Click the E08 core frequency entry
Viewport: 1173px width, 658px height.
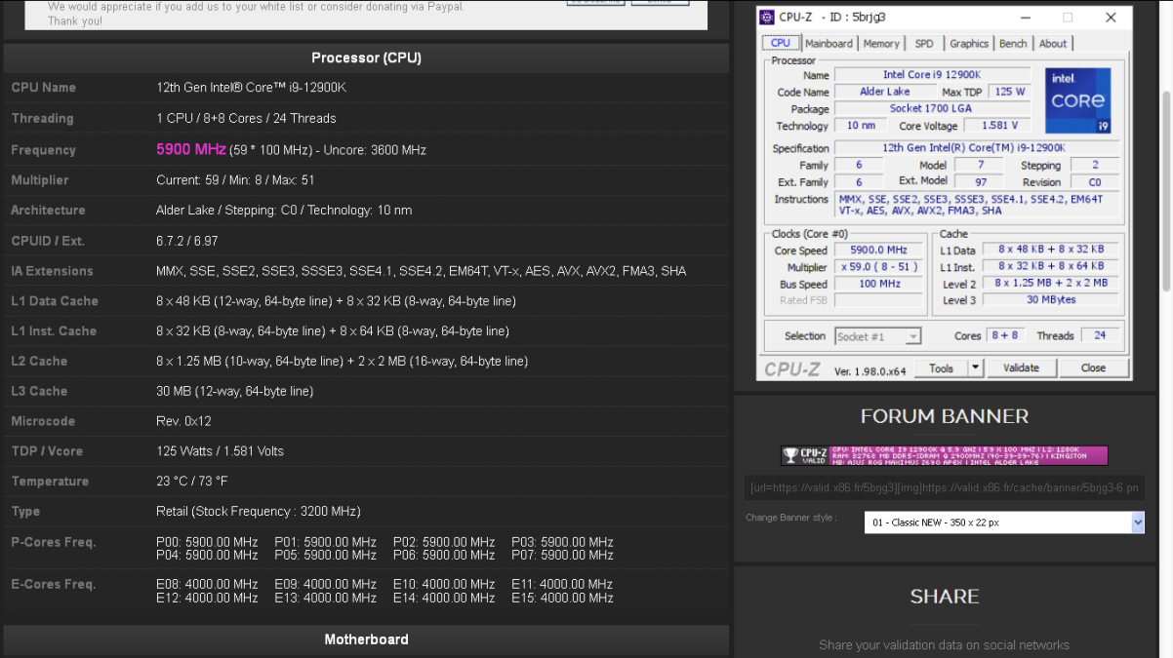[207, 585]
